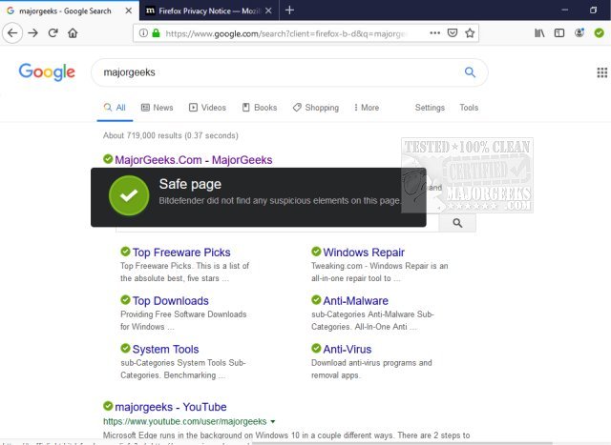Image resolution: width=611 pixels, height=445 pixels.
Task: Click green check beside majorgeeks - YouTube
Action: coord(108,406)
